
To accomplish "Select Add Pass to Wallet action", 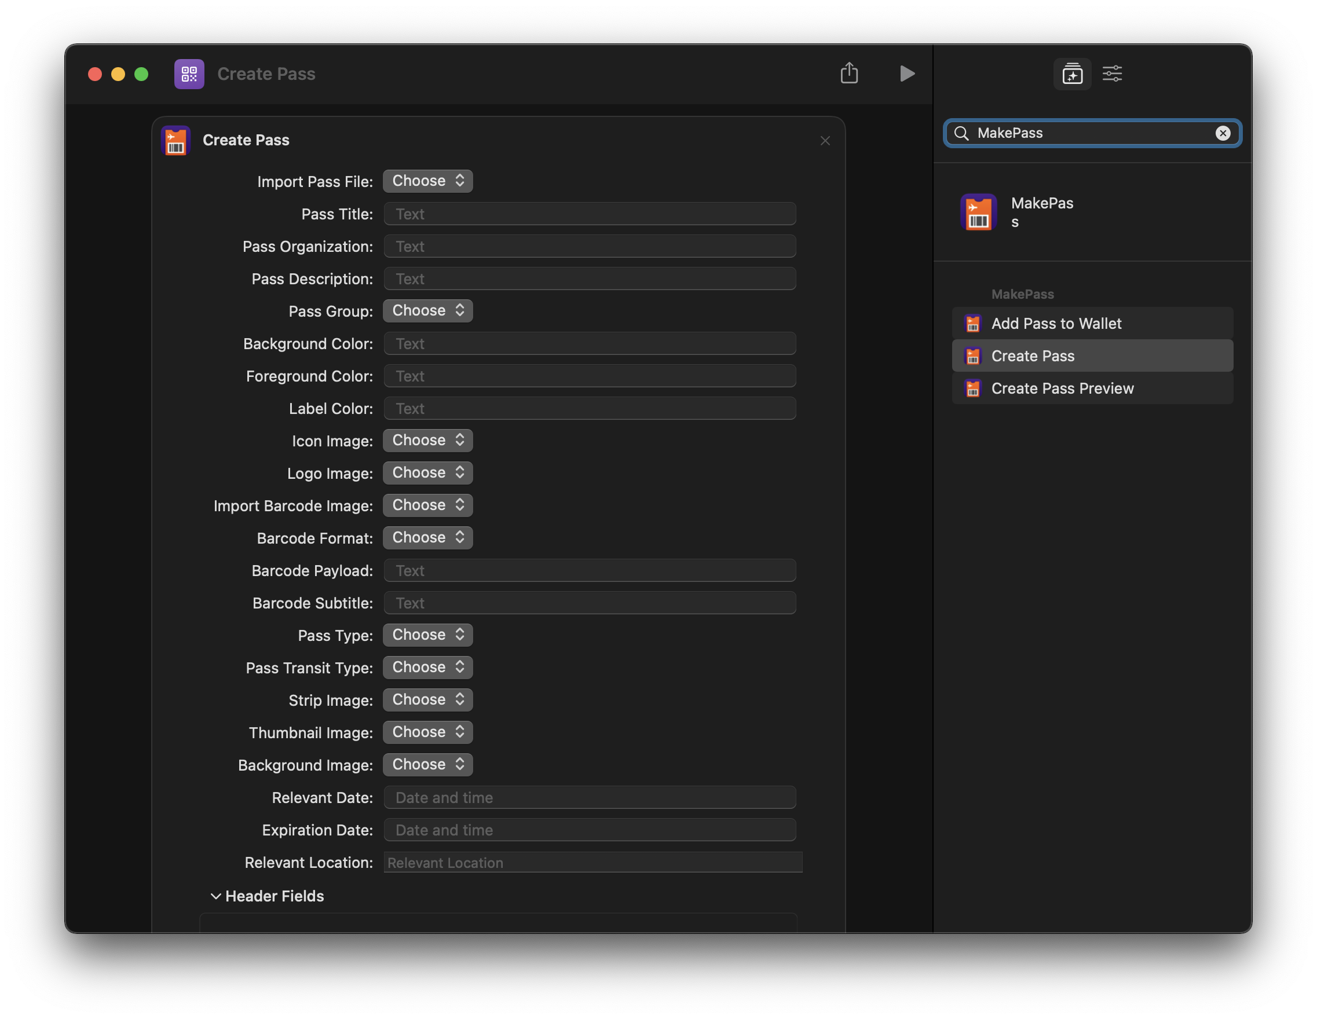I will [x=1092, y=324].
